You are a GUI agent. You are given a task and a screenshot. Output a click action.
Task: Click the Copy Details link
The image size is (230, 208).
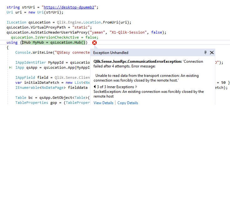[x=128, y=103]
